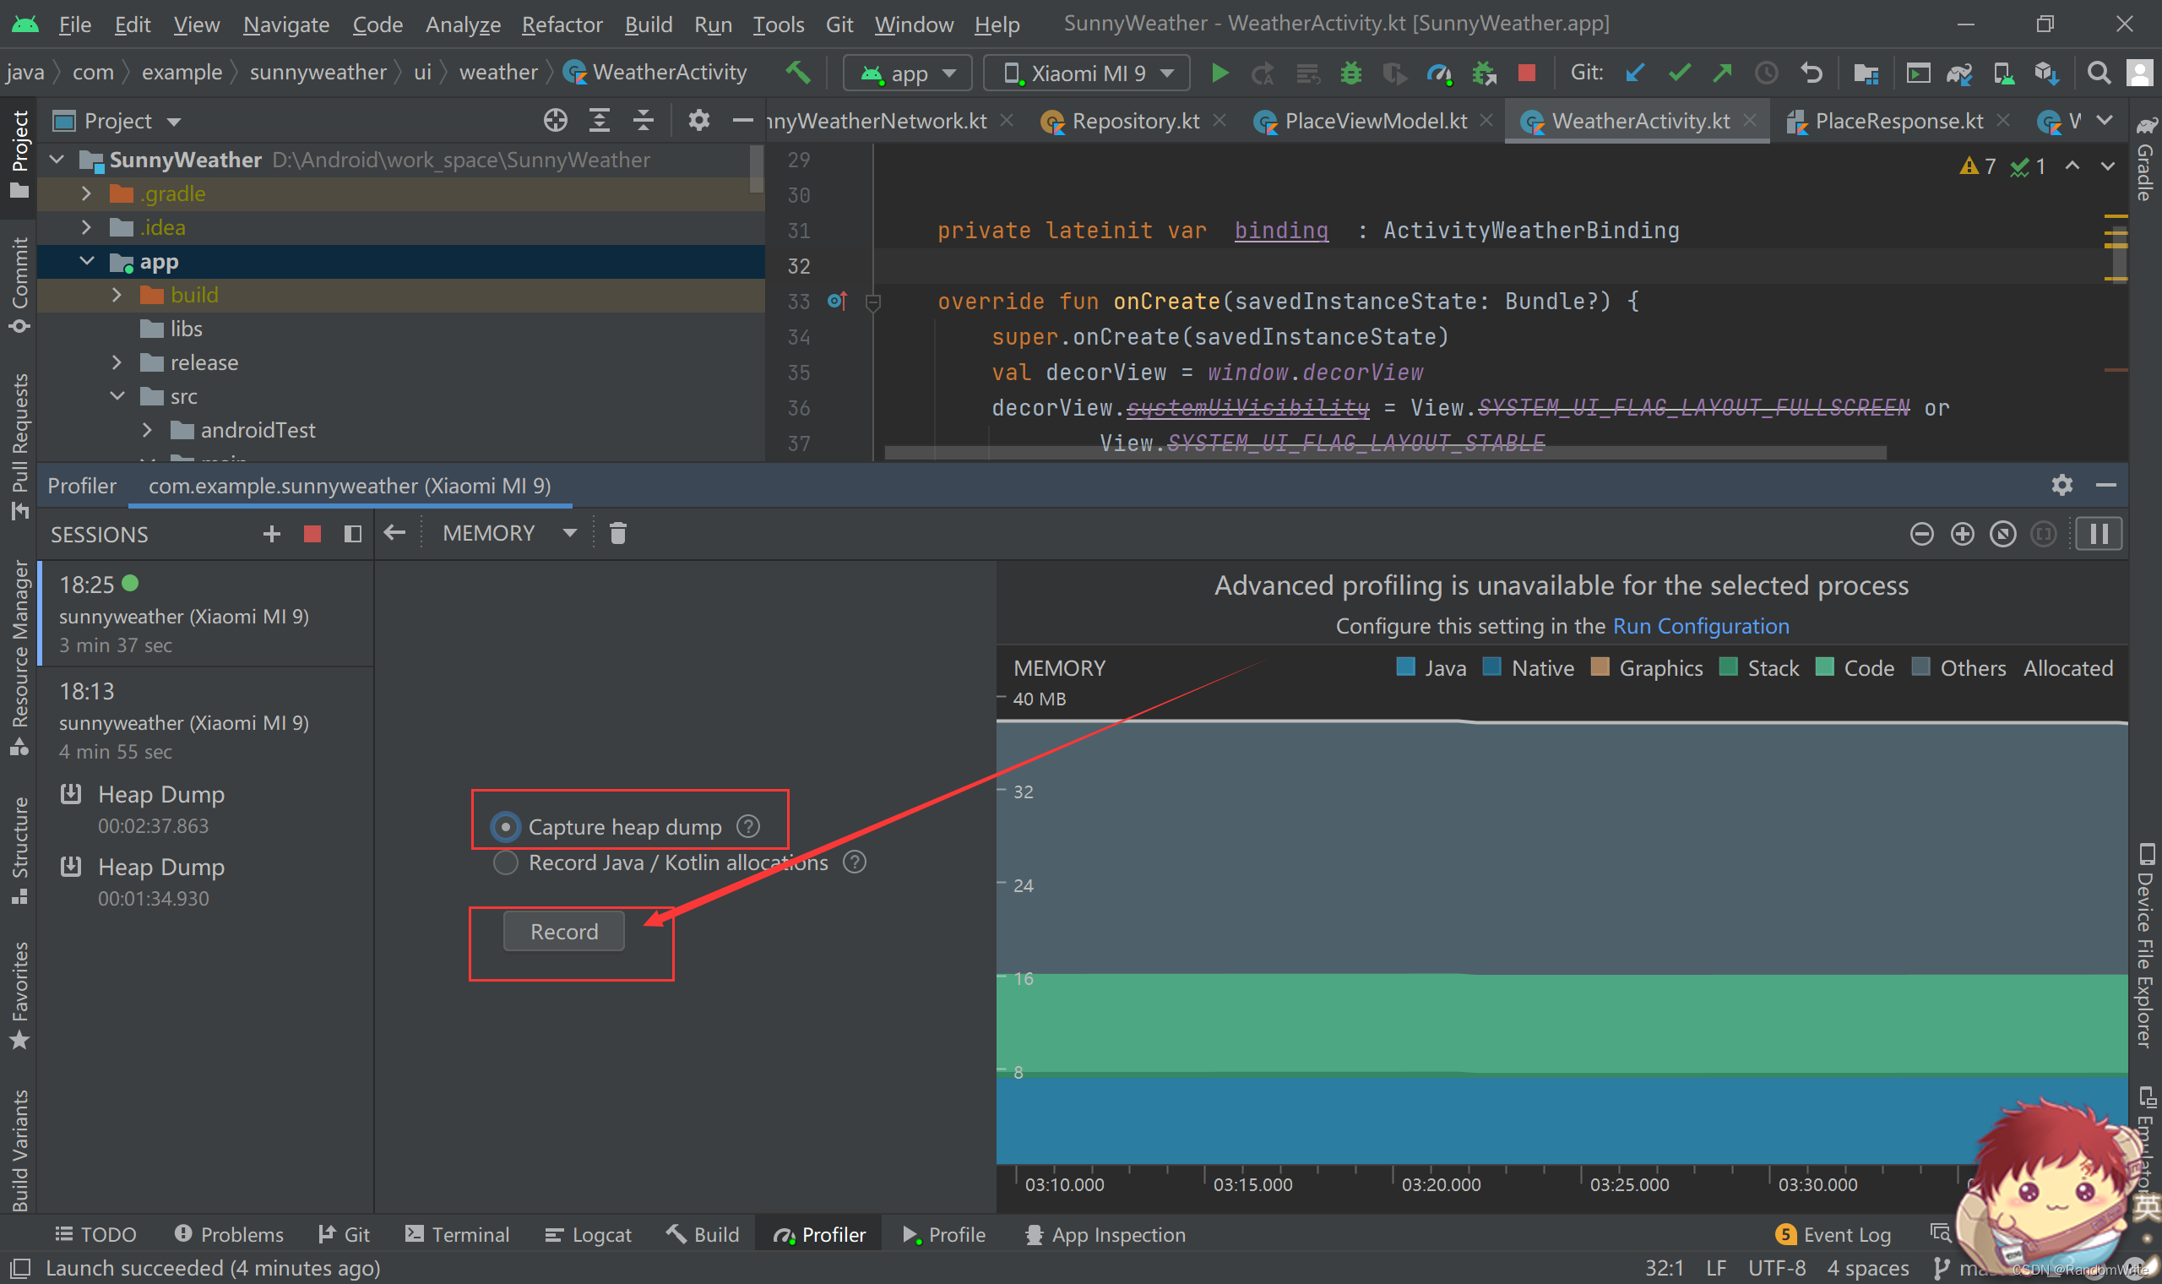Viewport: 2162px width, 1284px height.
Task: Switch to the PlaceViewModel.kt editor tab
Action: click(x=1374, y=121)
